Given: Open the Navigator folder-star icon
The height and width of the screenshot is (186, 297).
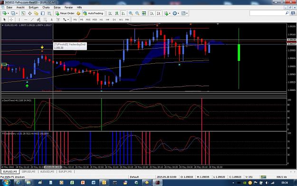Looking at the screenshot, I should [x=36, y=13].
